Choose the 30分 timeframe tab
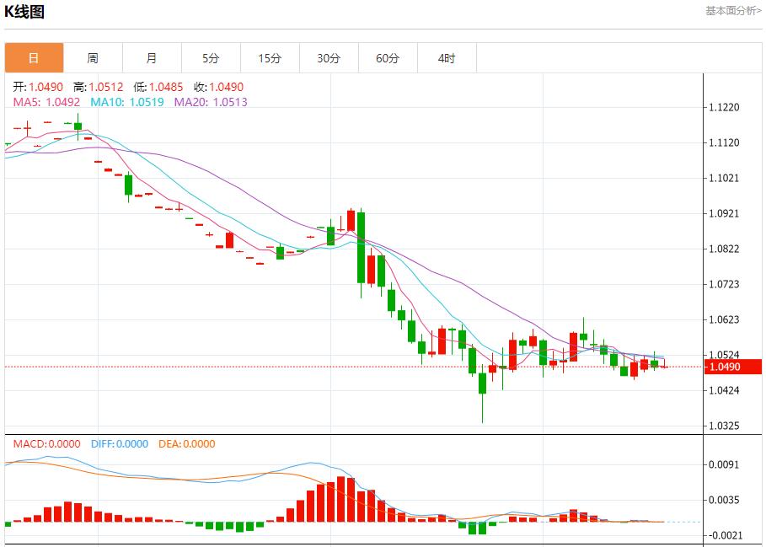 (x=329, y=58)
